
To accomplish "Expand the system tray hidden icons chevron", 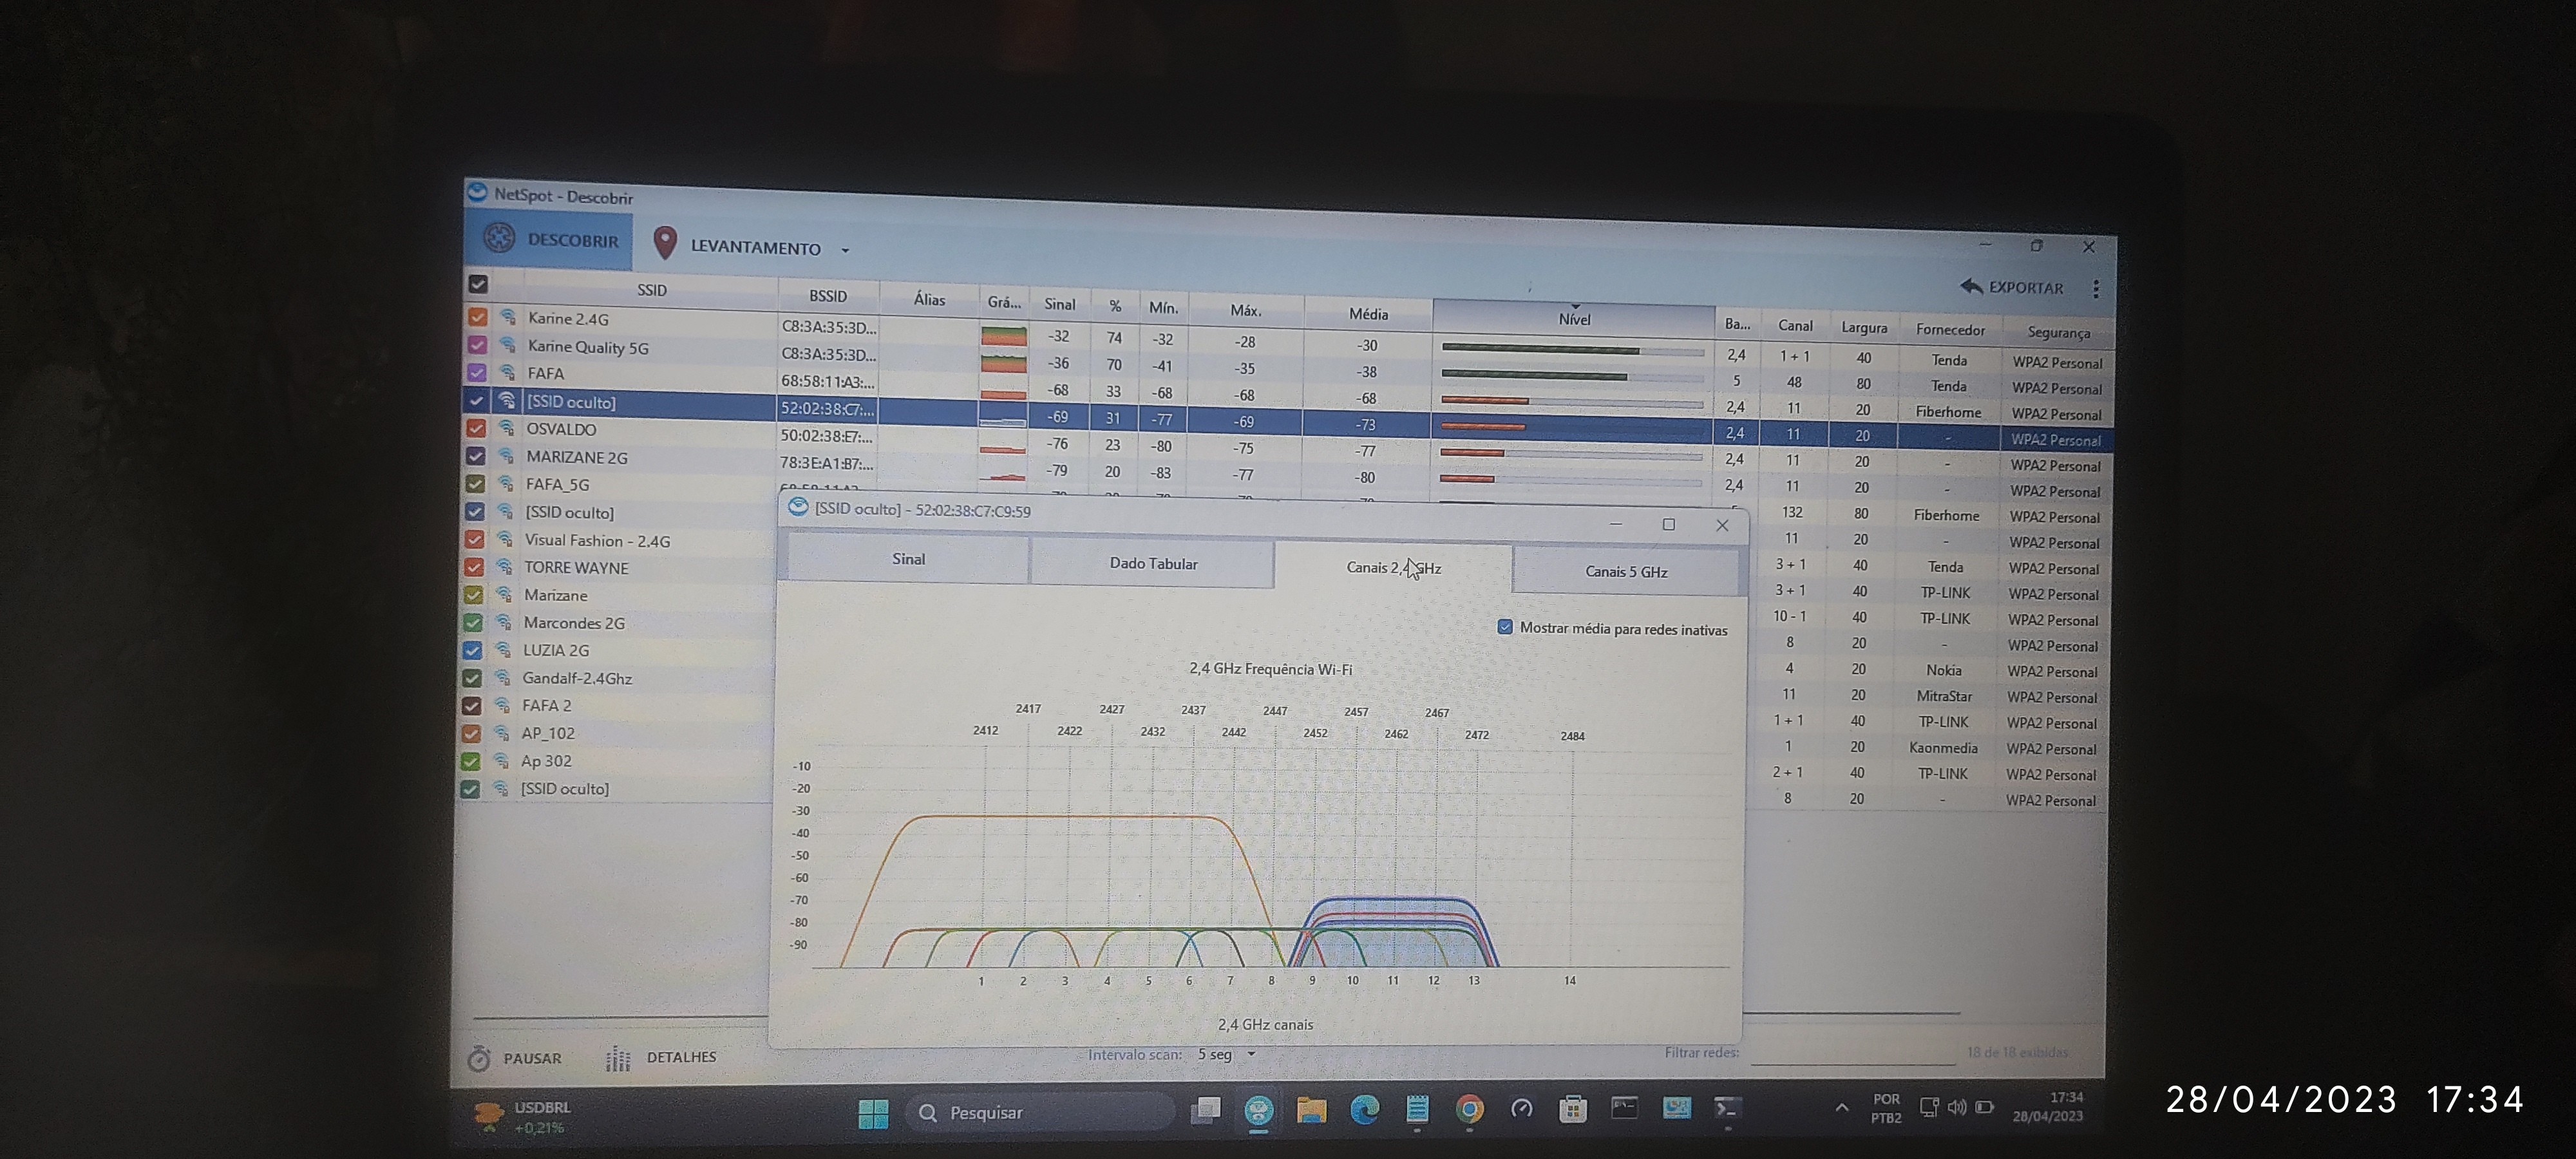I will pos(1841,1107).
